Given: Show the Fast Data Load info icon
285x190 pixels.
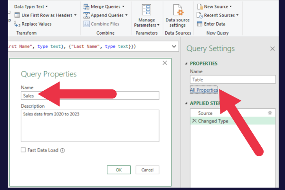Looking at the screenshot, I should pos(62,151).
